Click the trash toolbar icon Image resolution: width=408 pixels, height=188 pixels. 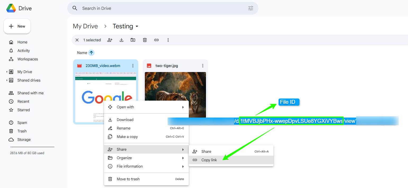point(145,40)
